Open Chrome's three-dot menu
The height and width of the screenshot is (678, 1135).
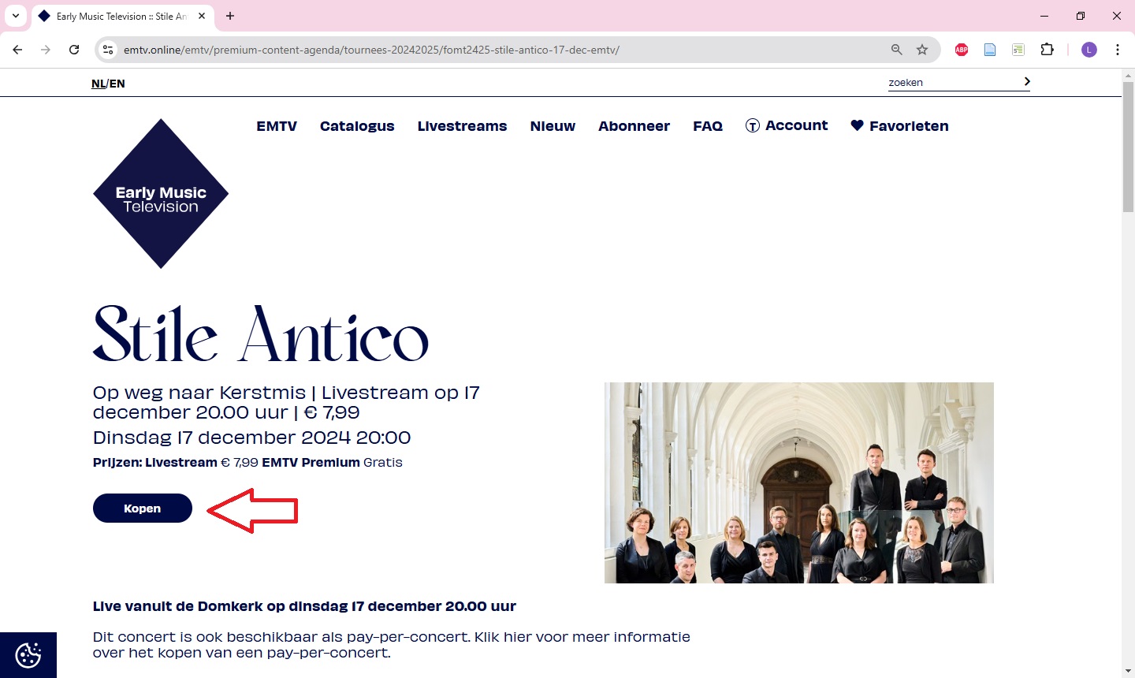1118,50
